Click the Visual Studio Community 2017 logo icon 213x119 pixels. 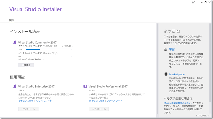tap(14, 42)
